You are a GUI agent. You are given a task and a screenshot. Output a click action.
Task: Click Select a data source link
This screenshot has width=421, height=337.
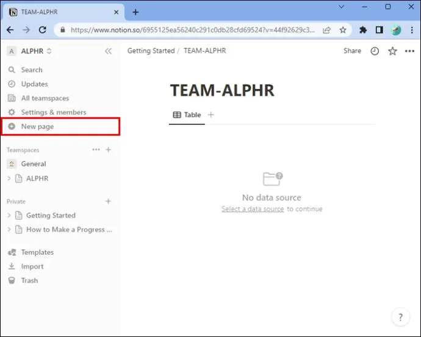click(x=253, y=209)
